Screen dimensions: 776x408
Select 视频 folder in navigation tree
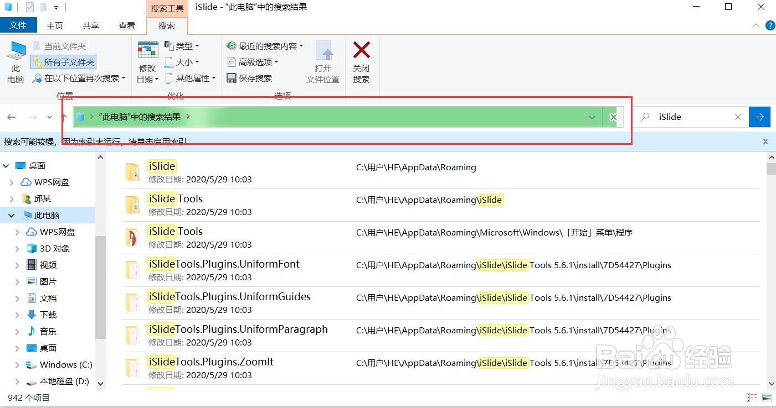pos(42,265)
